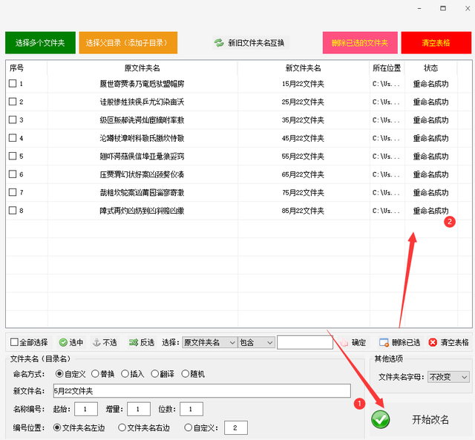Click the 起始 number field
Viewport: 475px width, 440px height.
click(86, 409)
